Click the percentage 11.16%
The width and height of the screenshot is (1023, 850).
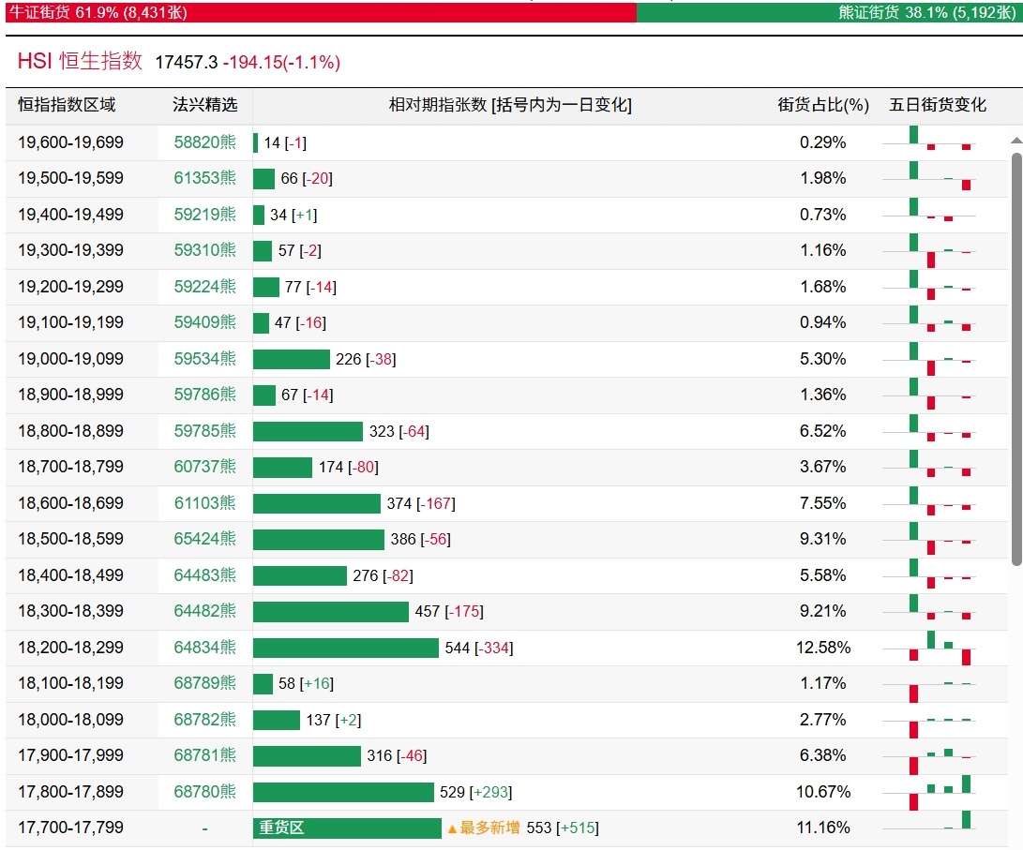tap(823, 828)
